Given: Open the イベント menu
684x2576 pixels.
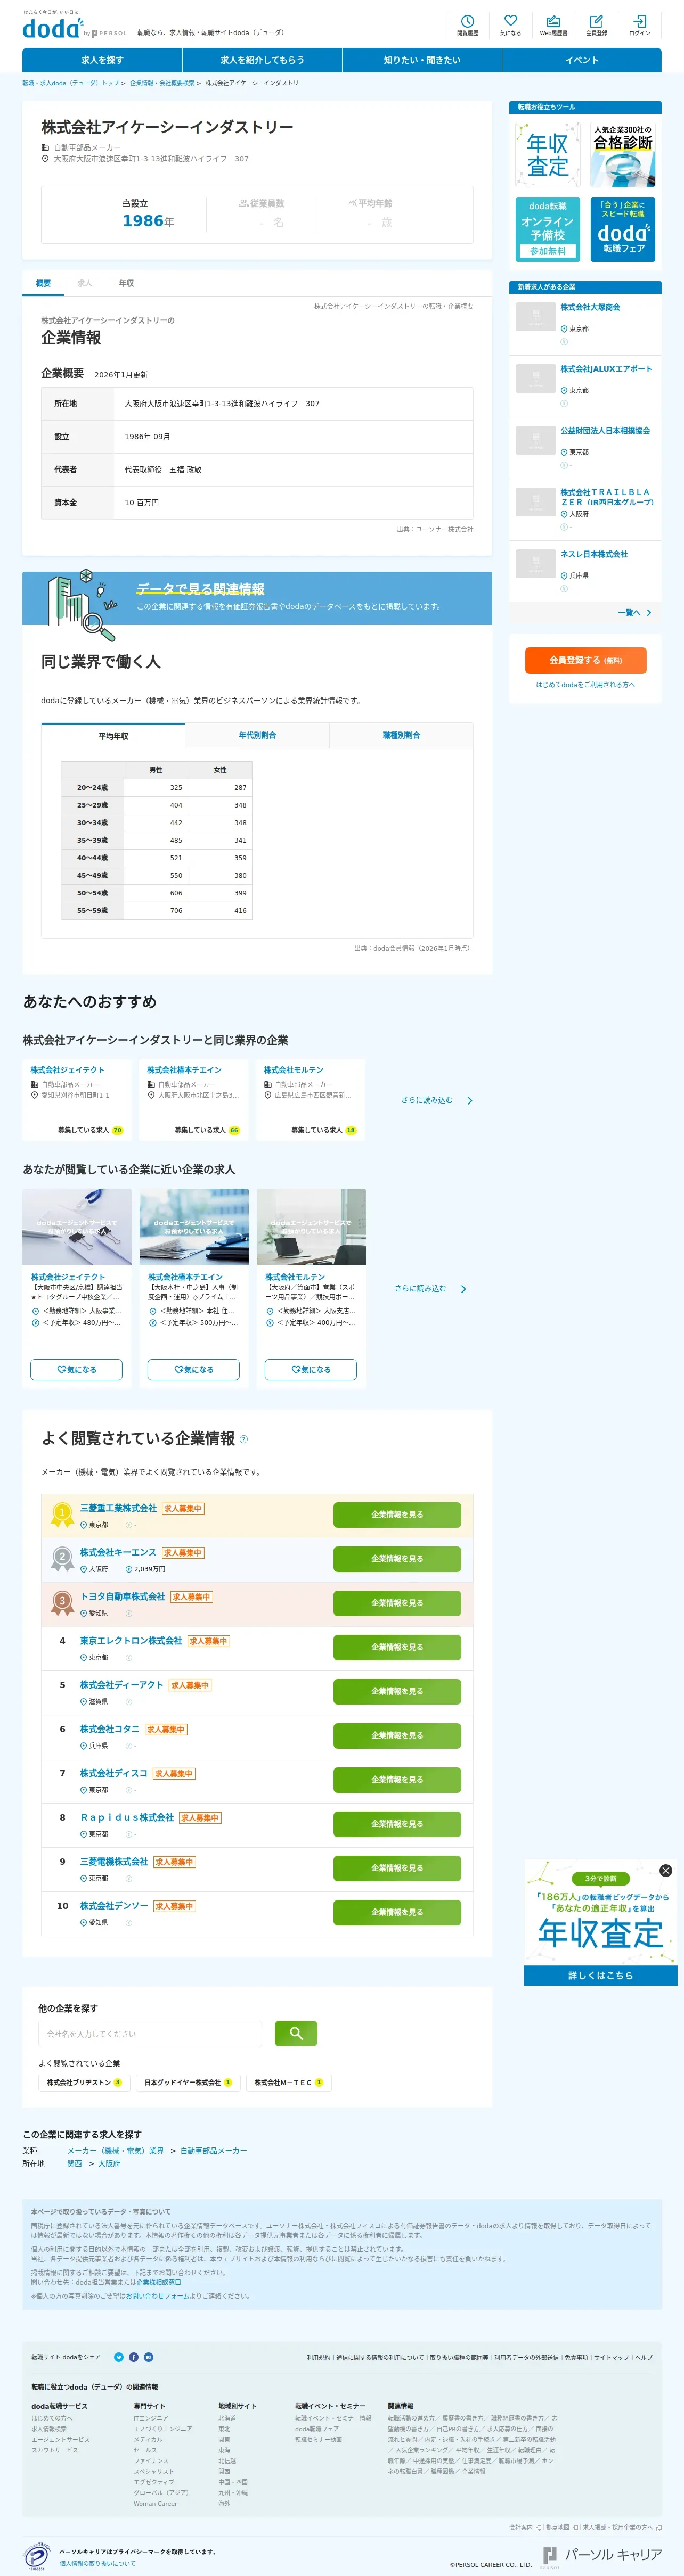Looking at the screenshot, I should 582,60.
